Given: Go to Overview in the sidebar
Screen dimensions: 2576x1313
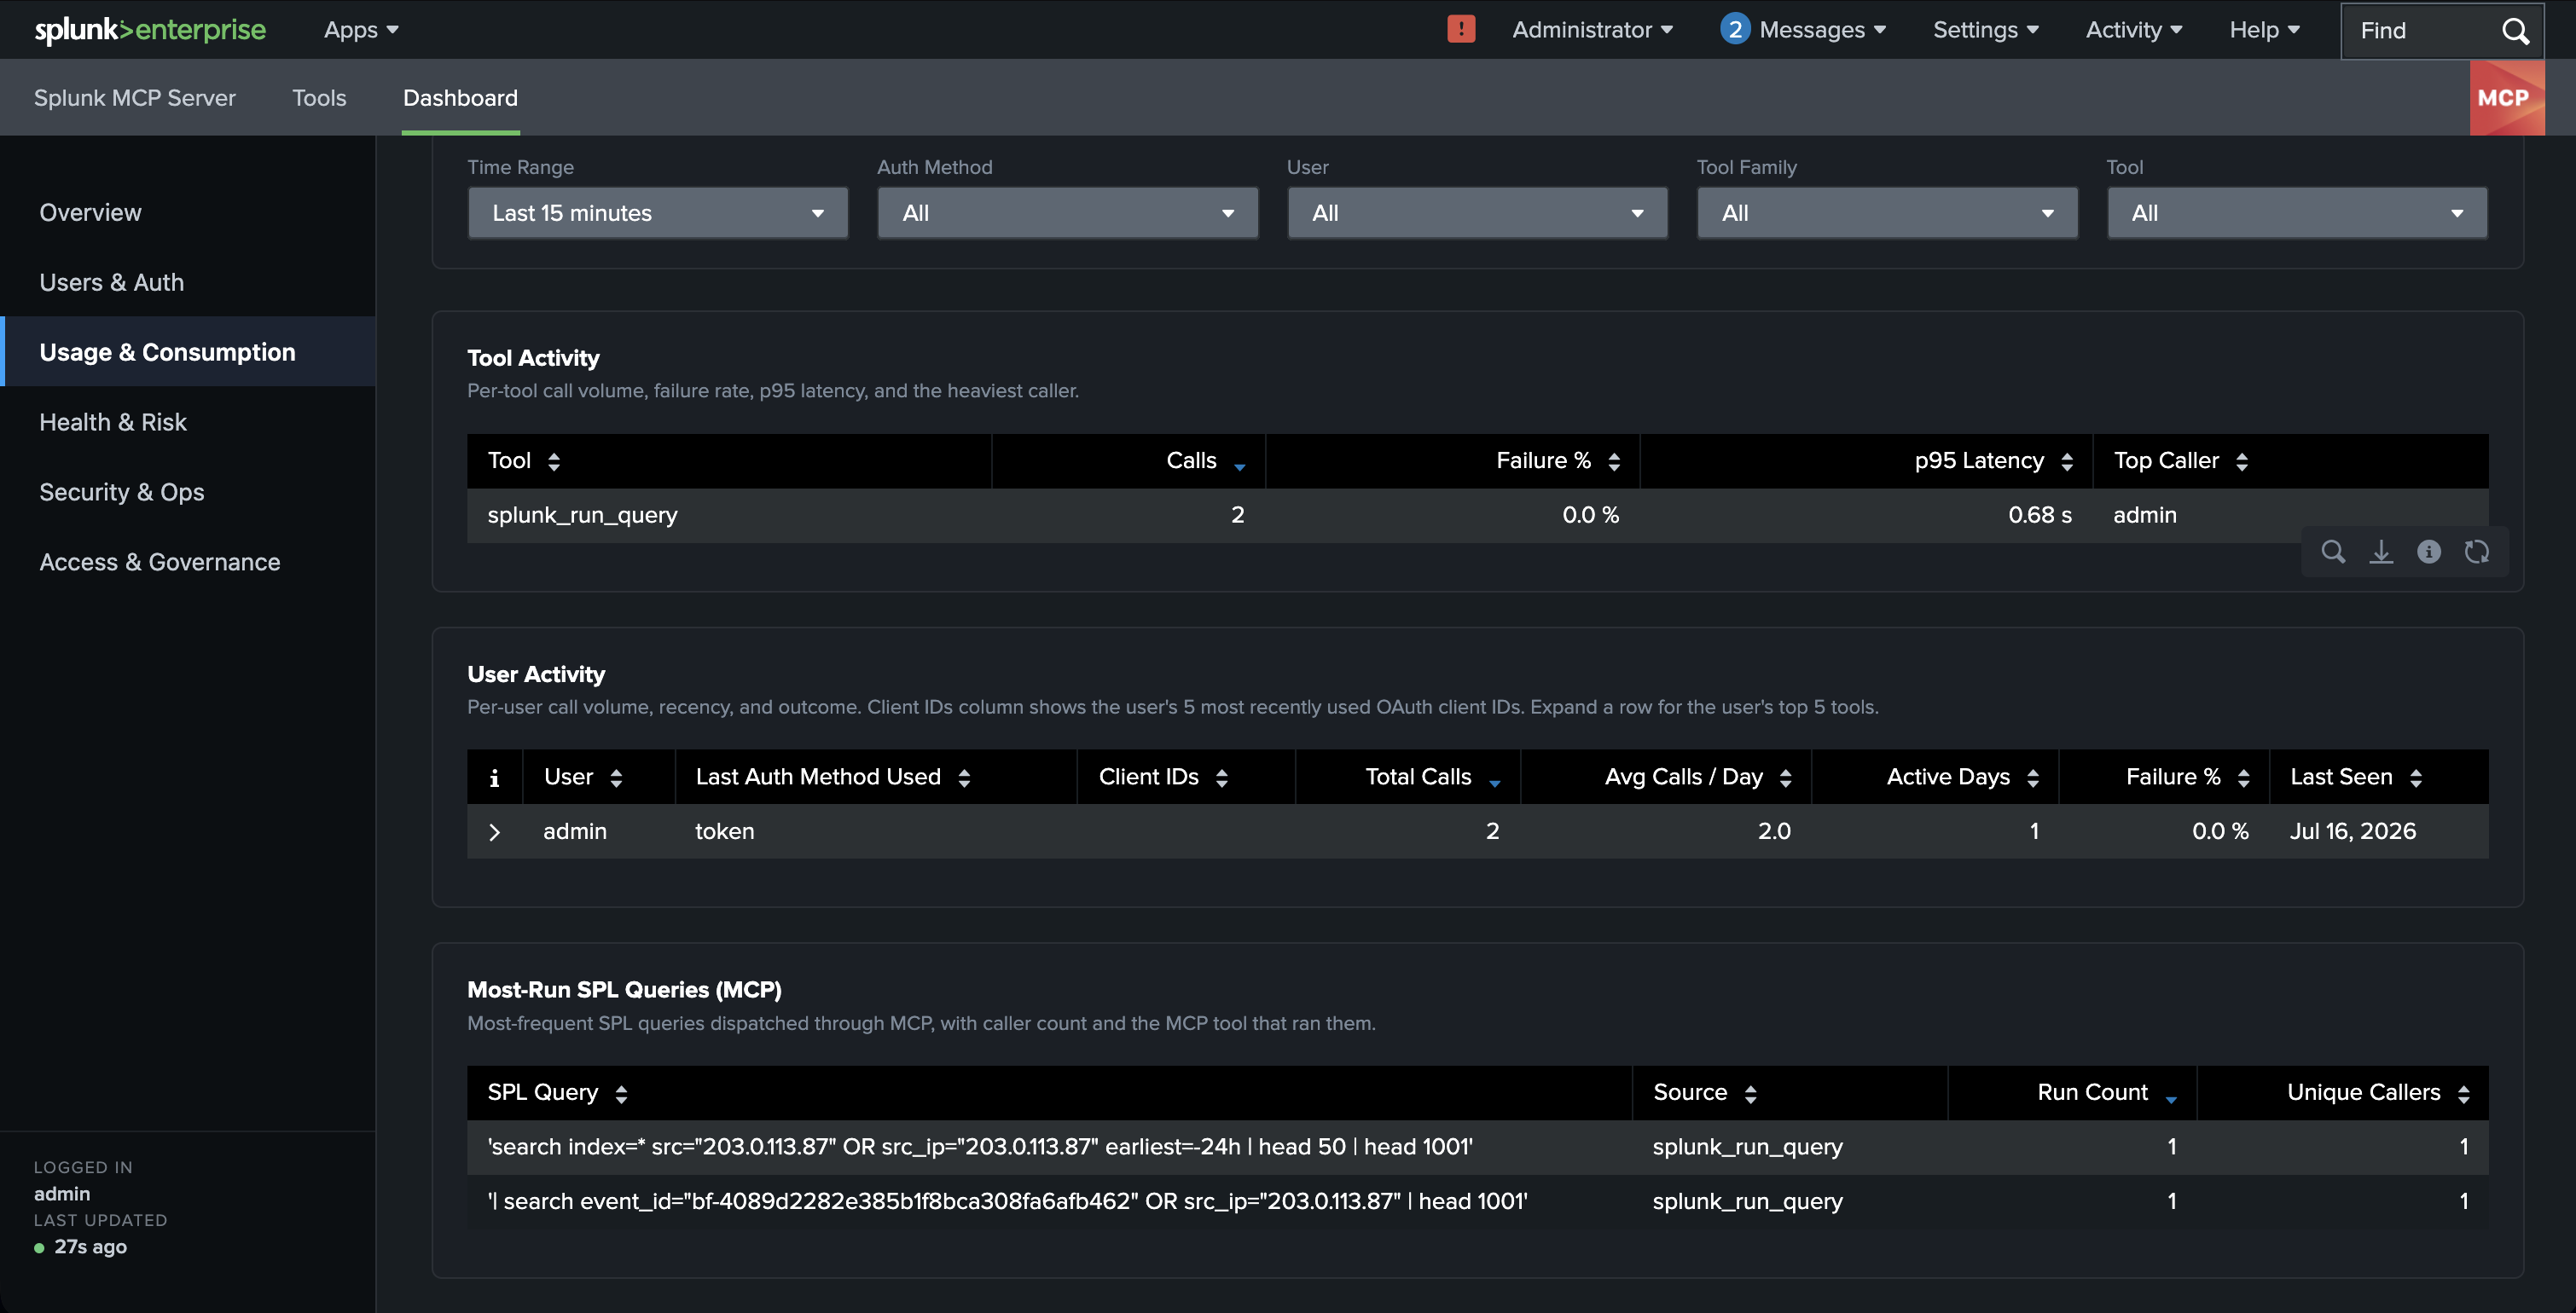Looking at the screenshot, I should click(x=188, y=211).
